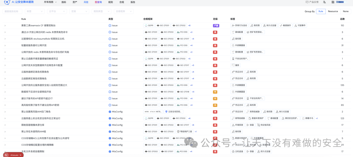This screenshot has width=353, height=157.
Task: Click 异常行为活动 tag in first row
Action: pyautogui.click(x=239, y=26)
